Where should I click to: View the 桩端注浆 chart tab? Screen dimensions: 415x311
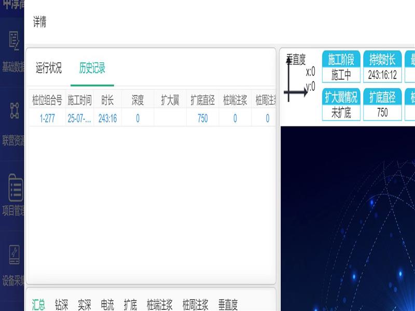159,304
